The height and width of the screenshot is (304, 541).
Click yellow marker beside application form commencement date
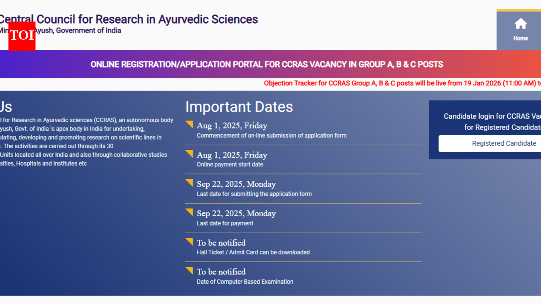pyautogui.click(x=189, y=124)
